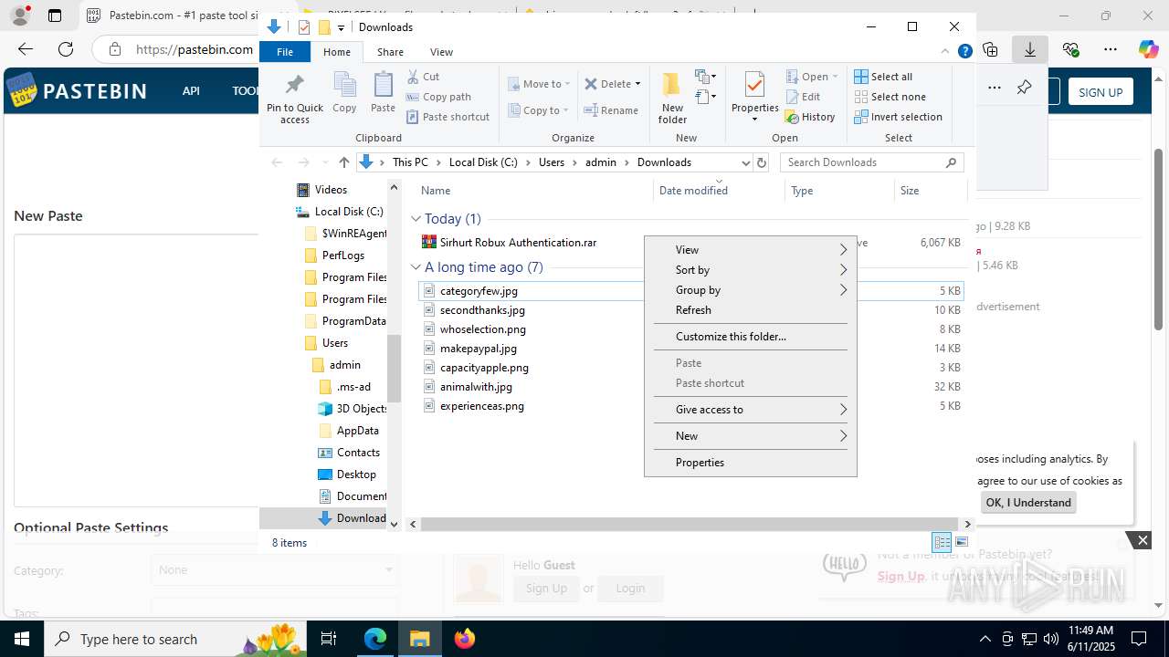Select Sirhurt Robux Authentication.rar file

tap(518, 243)
